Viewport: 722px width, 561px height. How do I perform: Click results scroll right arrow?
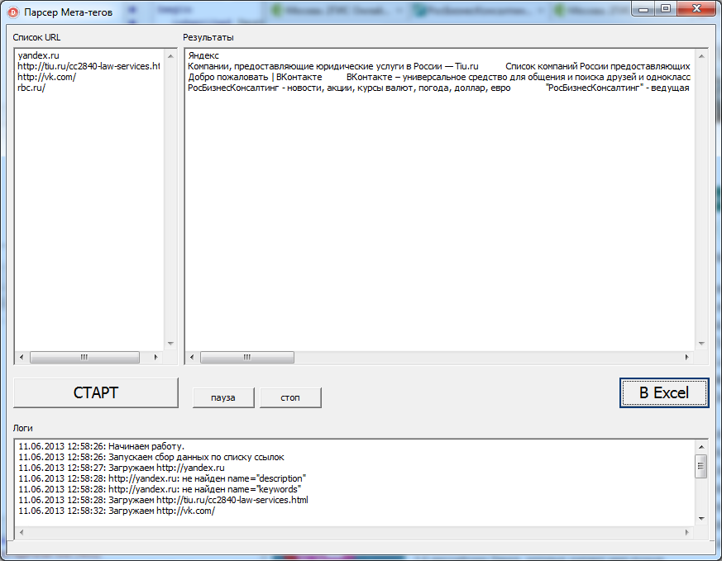pos(687,357)
